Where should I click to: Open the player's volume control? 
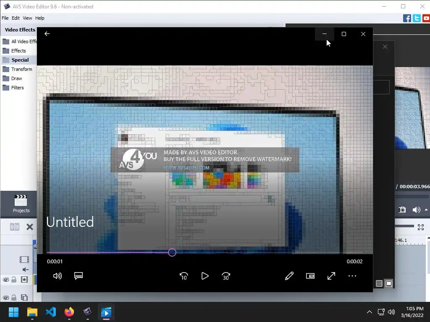pyautogui.click(x=57, y=276)
